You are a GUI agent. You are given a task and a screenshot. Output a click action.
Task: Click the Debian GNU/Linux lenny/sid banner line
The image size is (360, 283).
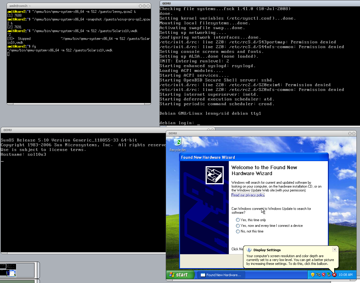coord(210,114)
